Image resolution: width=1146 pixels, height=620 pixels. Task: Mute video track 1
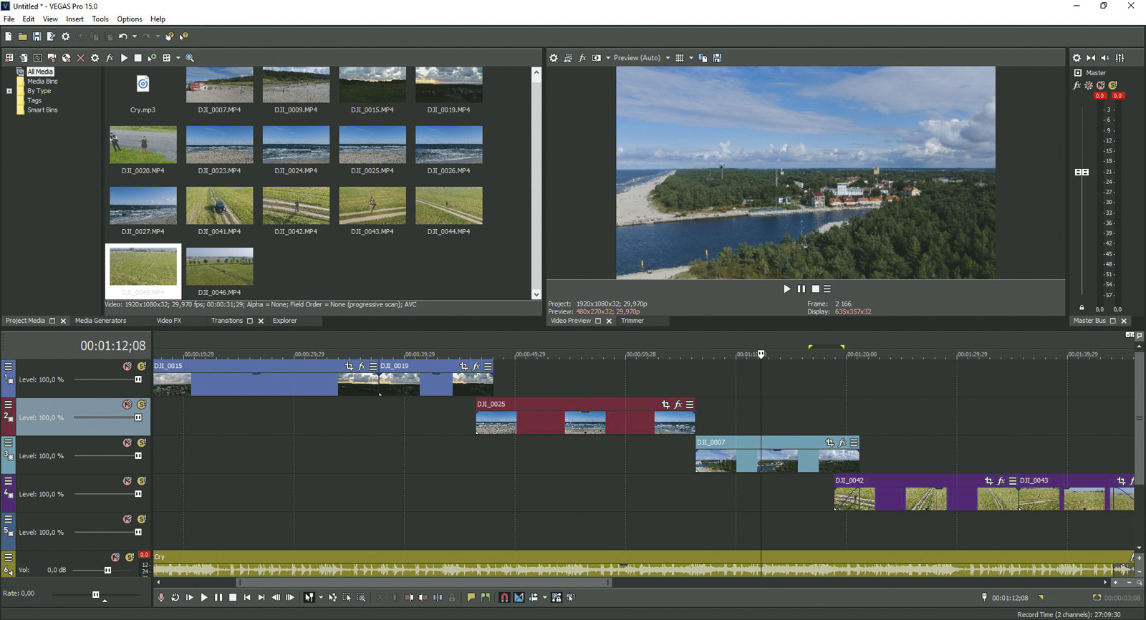pyautogui.click(x=127, y=366)
